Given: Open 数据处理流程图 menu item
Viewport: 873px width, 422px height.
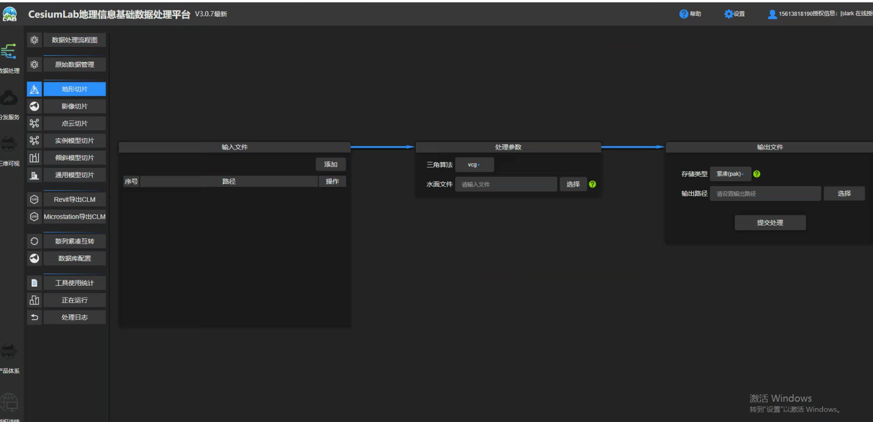Looking at the screenshot, I should [75, 40].
